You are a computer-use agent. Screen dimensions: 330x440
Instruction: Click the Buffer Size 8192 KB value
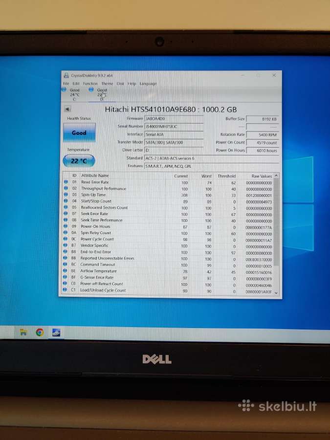click(x=263, y=119)
